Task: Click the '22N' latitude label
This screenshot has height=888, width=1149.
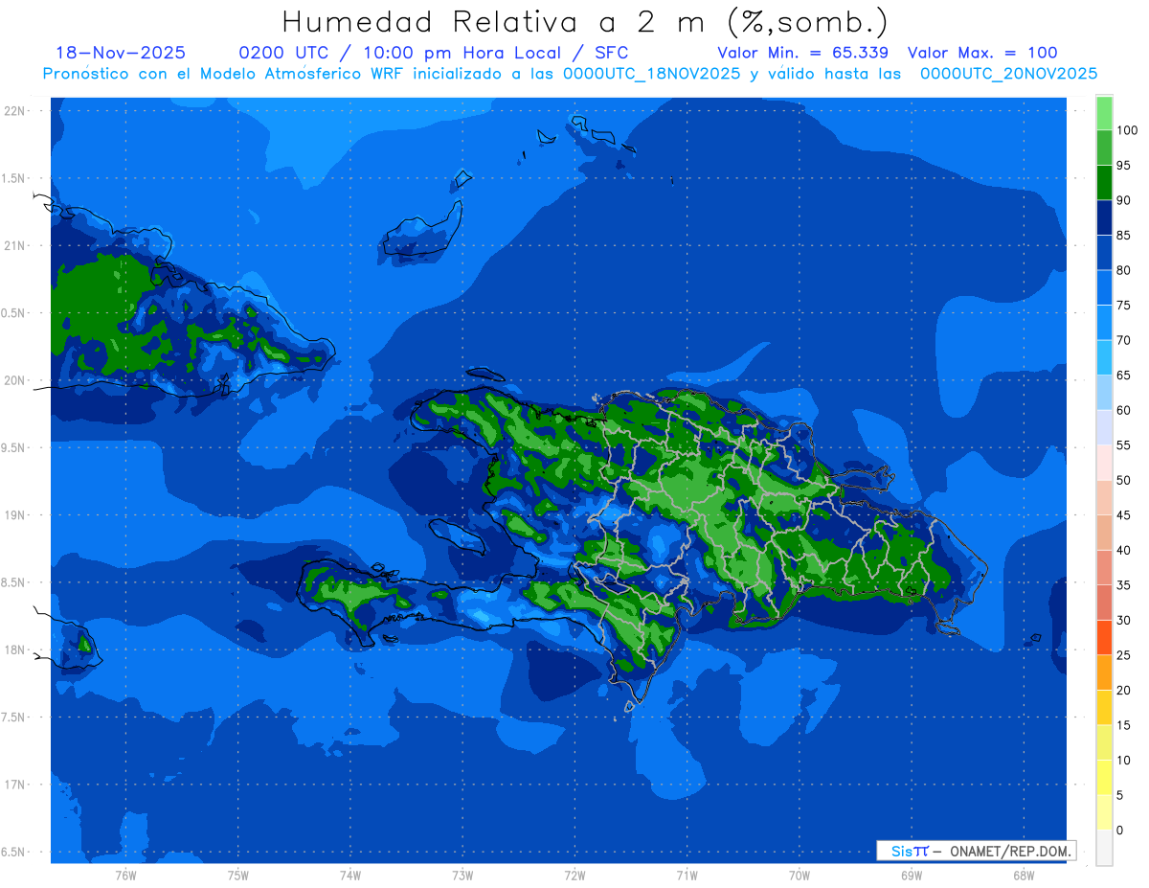Action: 15,110
